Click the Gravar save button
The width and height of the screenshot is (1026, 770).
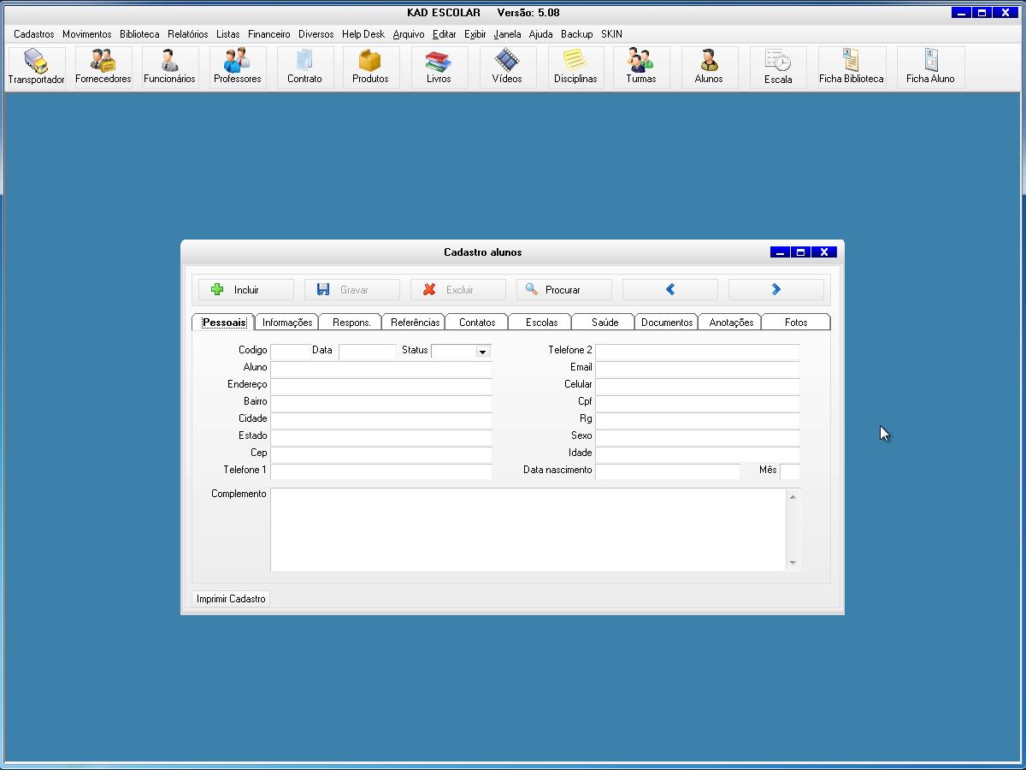352,289
